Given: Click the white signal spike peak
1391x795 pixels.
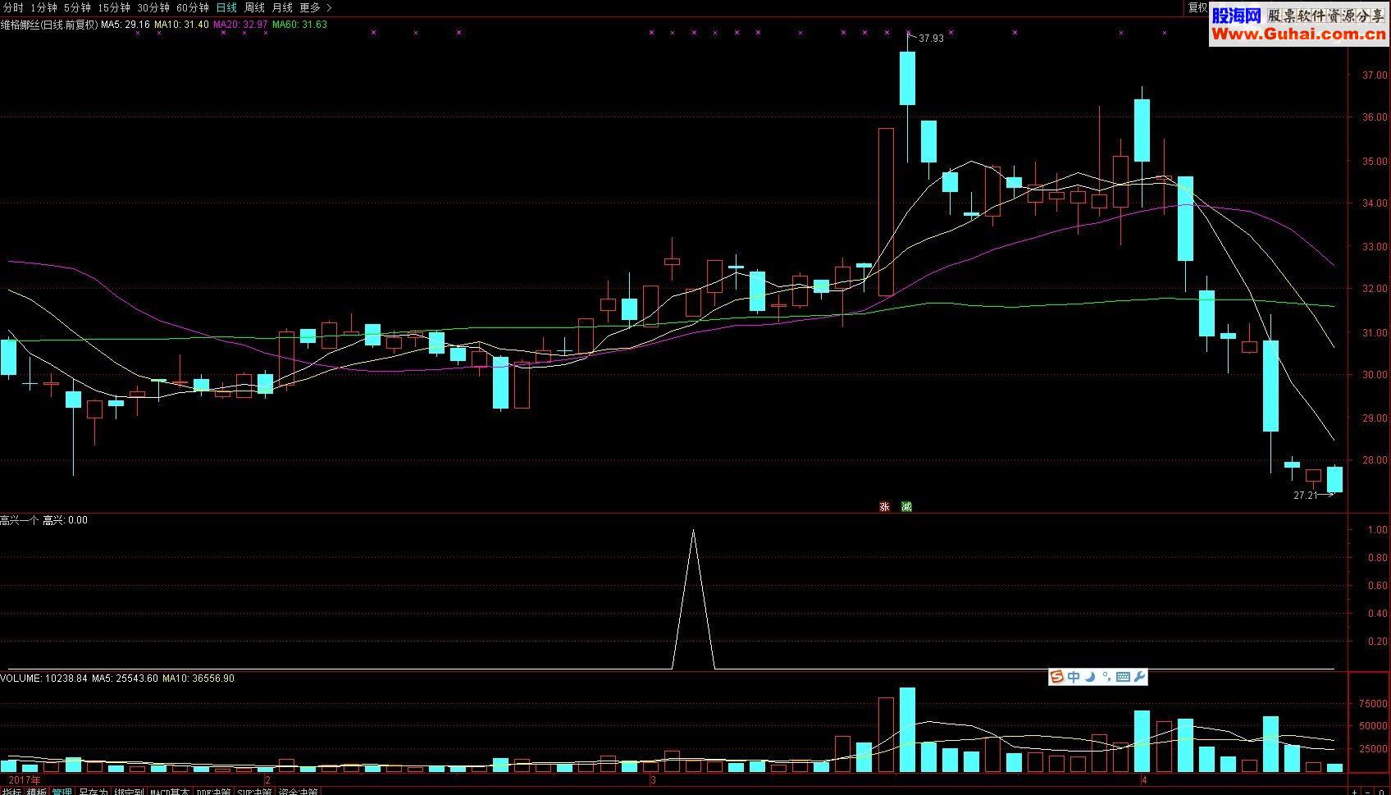Looking at the screenshot, I should [693, 532].
